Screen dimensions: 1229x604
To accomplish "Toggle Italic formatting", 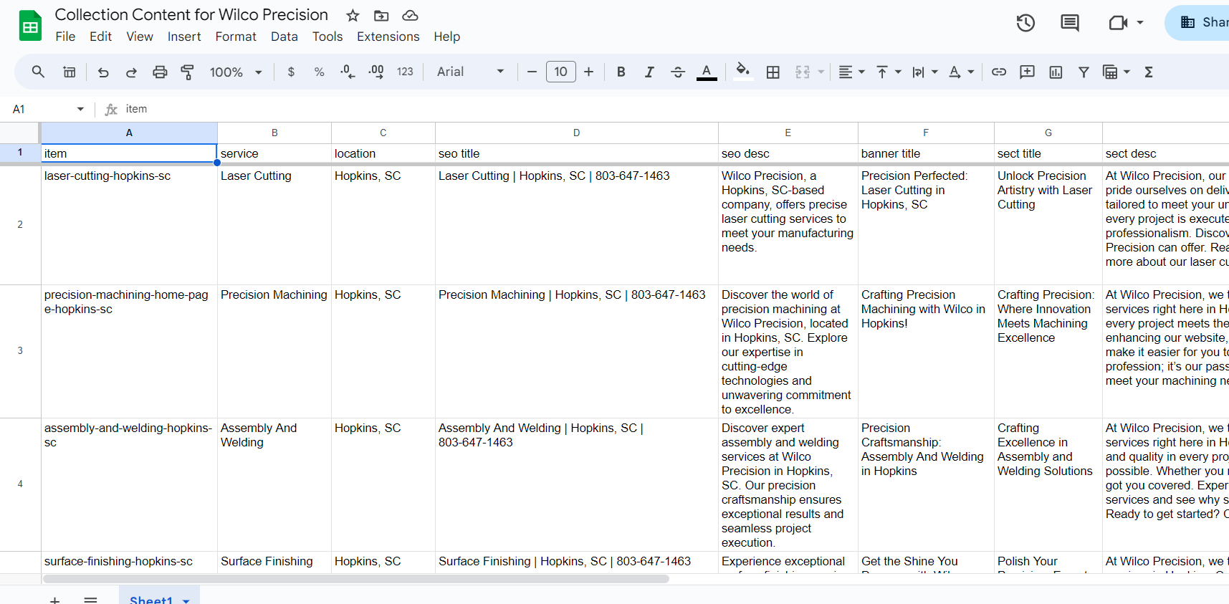I will click(x=649, y=72).
